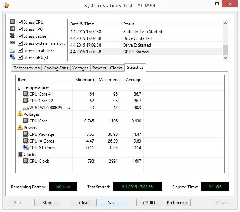
Task: Click the 30.98 maximum CPU Package value
Action: [113, 134]
